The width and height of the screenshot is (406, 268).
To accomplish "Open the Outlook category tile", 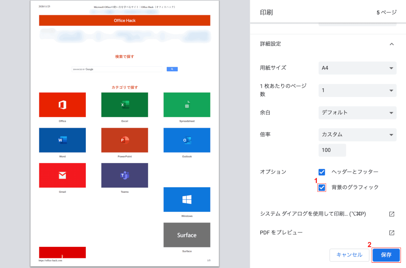I will (187, 140).
